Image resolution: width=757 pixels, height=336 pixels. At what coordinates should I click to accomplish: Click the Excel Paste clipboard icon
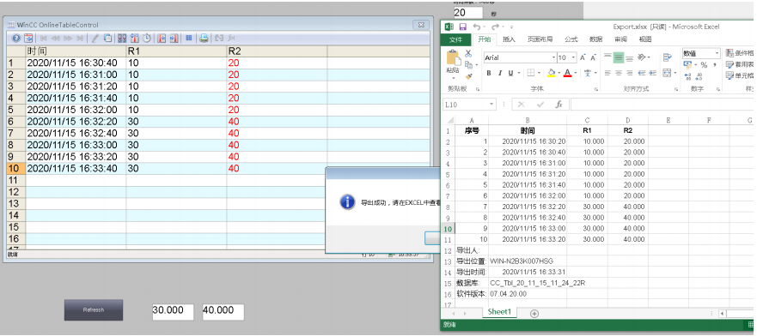point(454,57)
